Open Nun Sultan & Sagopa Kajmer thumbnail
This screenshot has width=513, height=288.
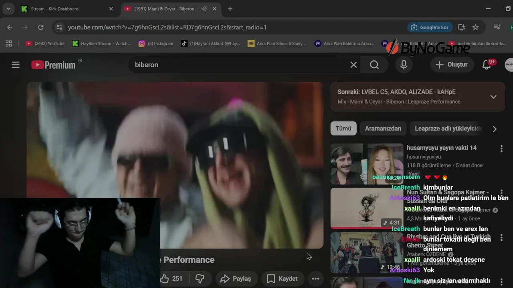click(x=367, y=208)
